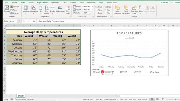Viewport: 180px width, 101px height.
Task: Open theme Colors options
Action: [15, 7]
